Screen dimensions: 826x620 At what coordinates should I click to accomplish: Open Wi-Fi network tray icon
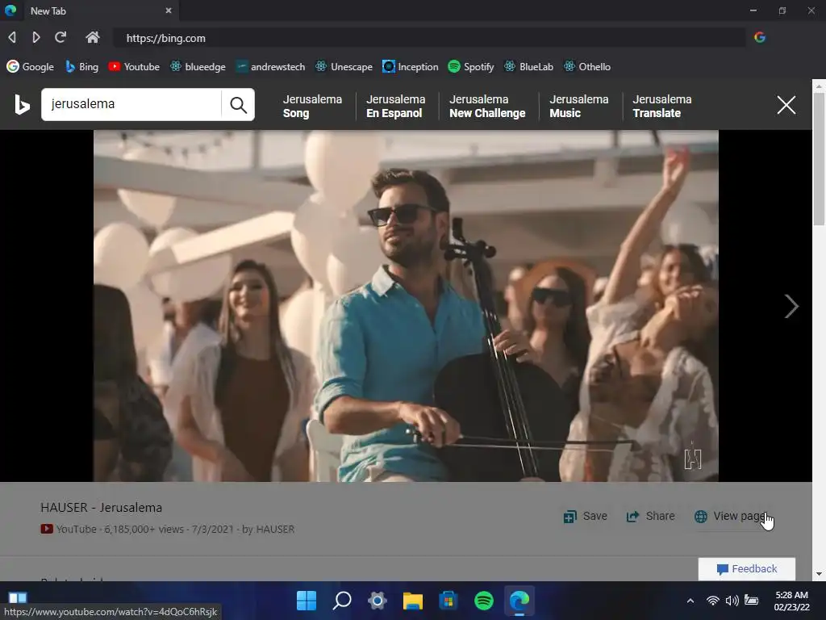point(713,601)
